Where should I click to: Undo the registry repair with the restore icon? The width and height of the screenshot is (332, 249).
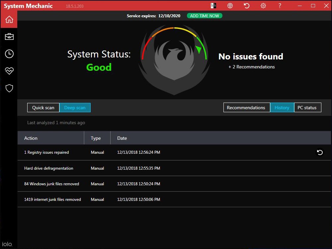pyautogui.click(x=319, y=152)
